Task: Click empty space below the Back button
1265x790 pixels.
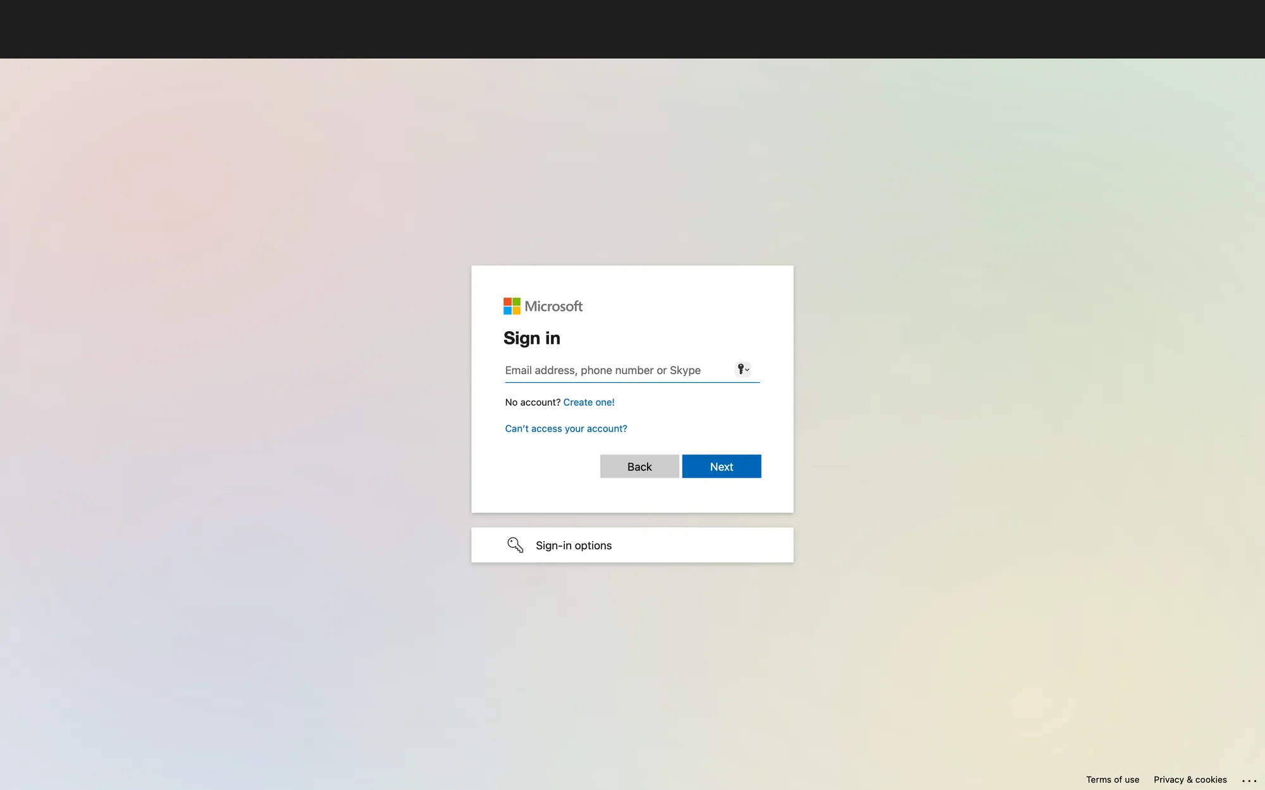Action: 639,495
